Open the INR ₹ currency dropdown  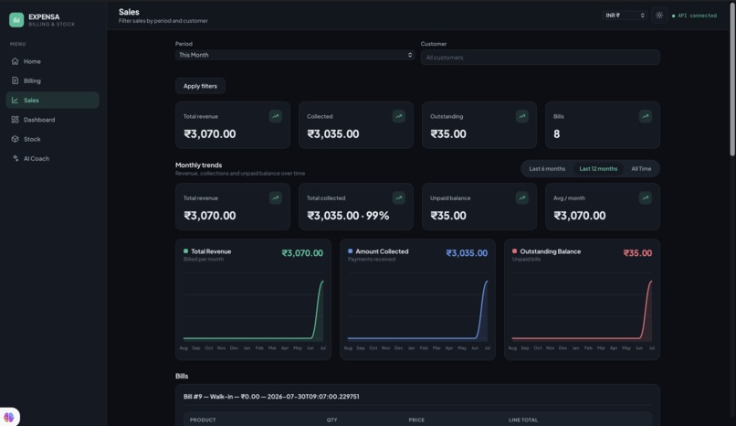pyautogui.click(x=625, y=16)
